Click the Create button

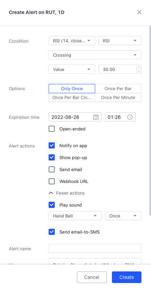127,277
